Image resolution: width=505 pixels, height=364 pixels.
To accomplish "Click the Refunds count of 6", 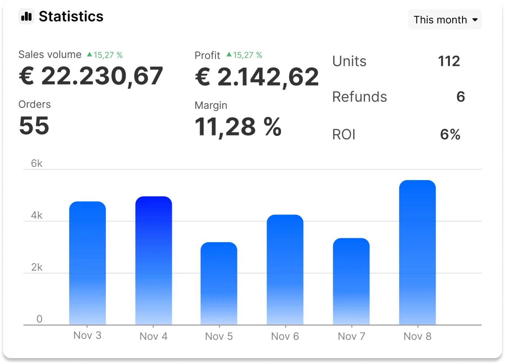I will [x=461, y=97].
